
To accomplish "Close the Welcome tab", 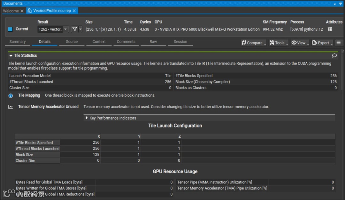I will [22, 11].
